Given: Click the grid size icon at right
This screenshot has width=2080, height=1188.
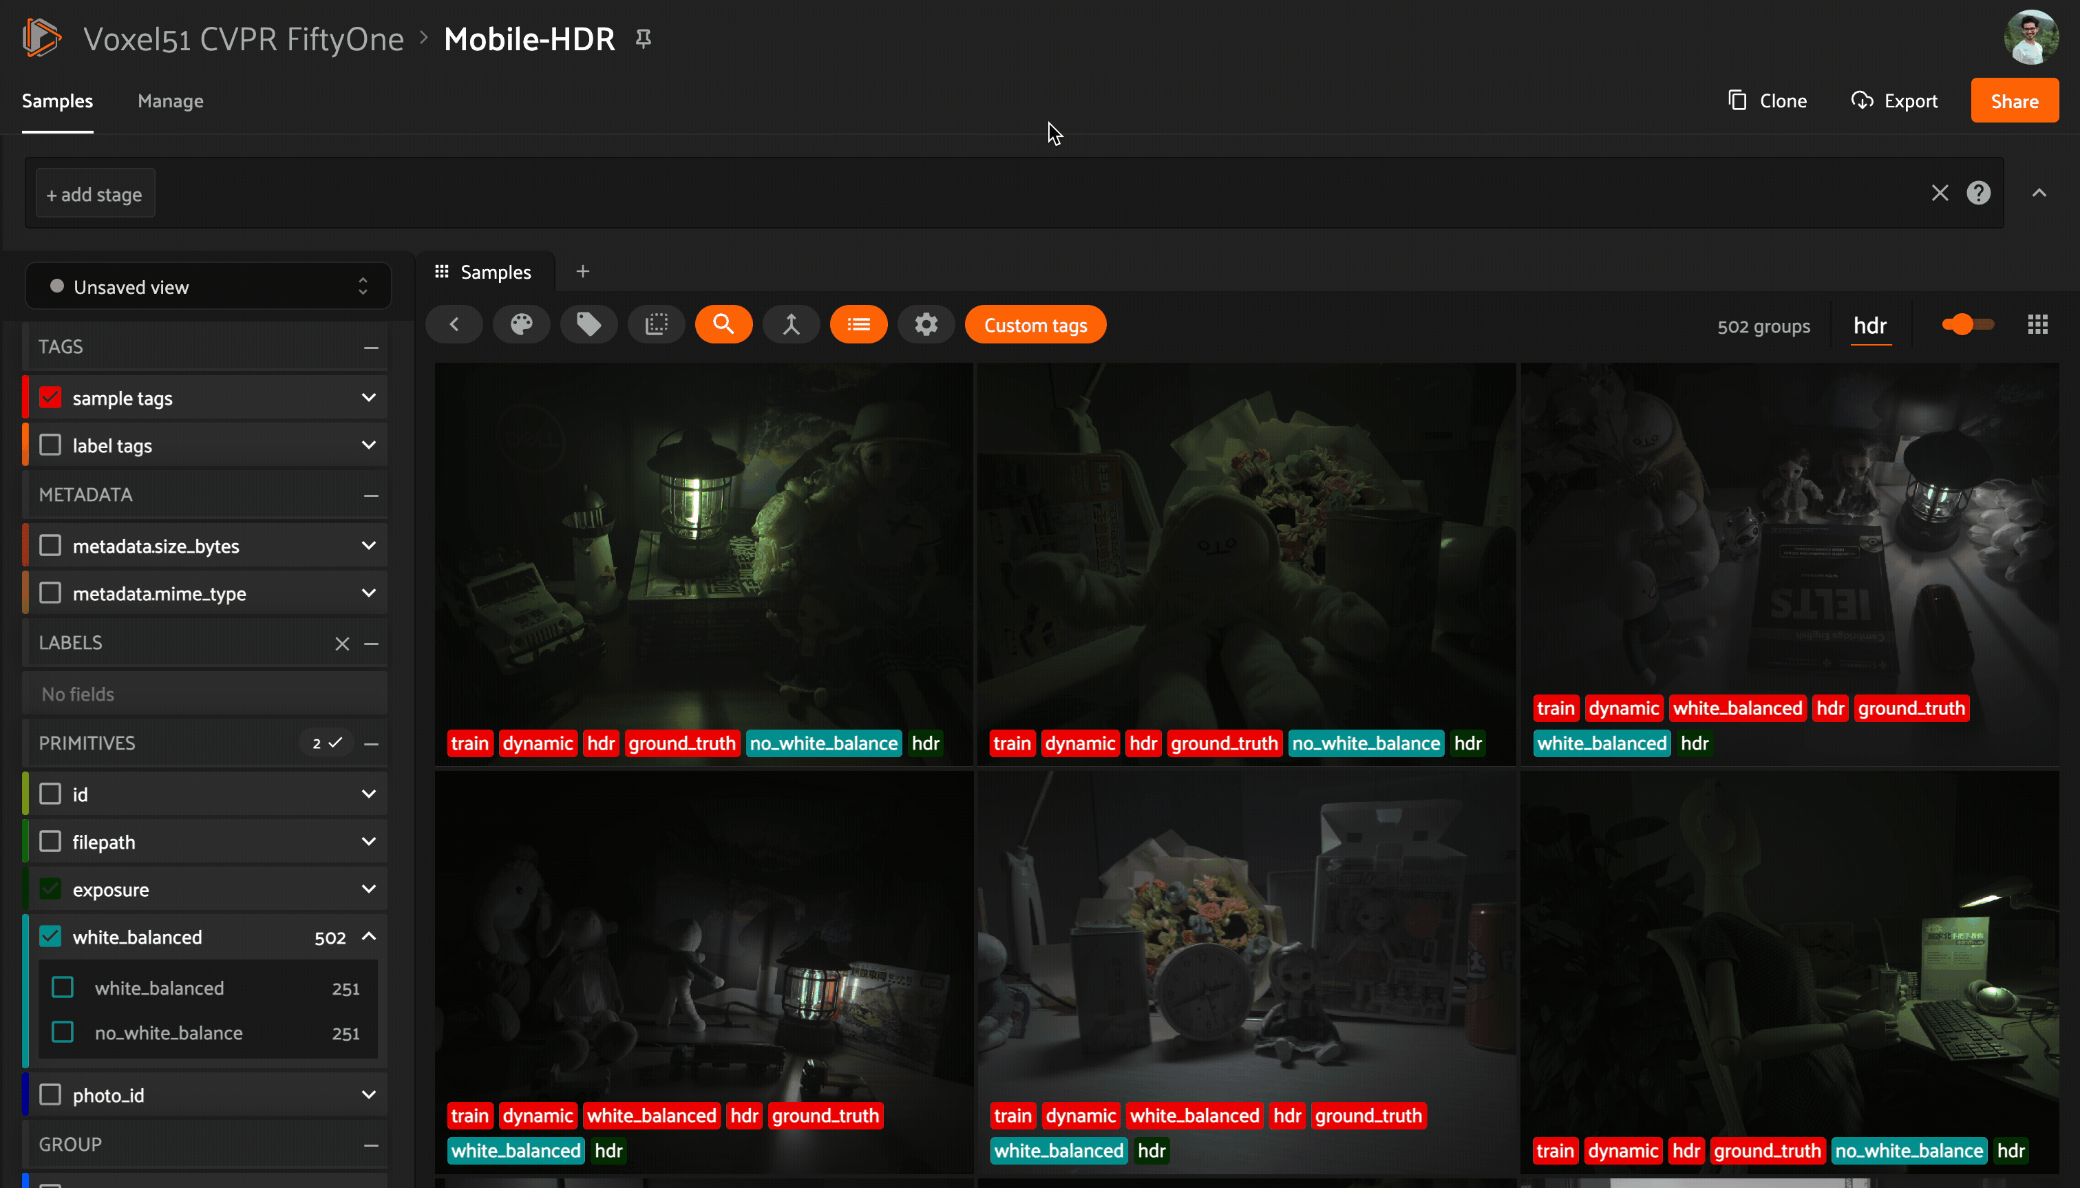Looking at the screenshot, I should point(2037,325).
